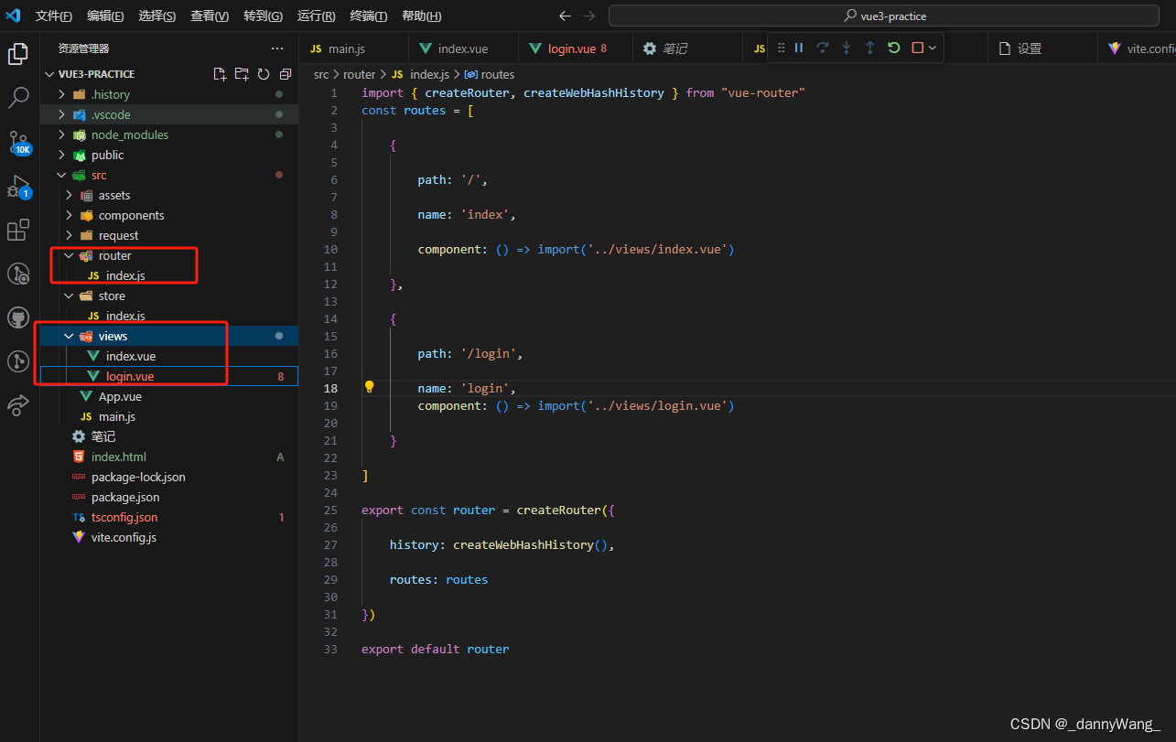Screen dimensions: 1176x742
Task: Open the GitHub view in activity bar
Action: 18,317
